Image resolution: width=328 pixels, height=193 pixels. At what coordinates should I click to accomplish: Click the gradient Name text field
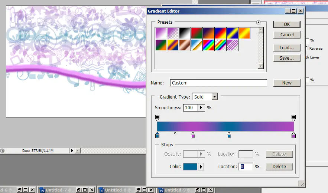click(x=218, y=83)
